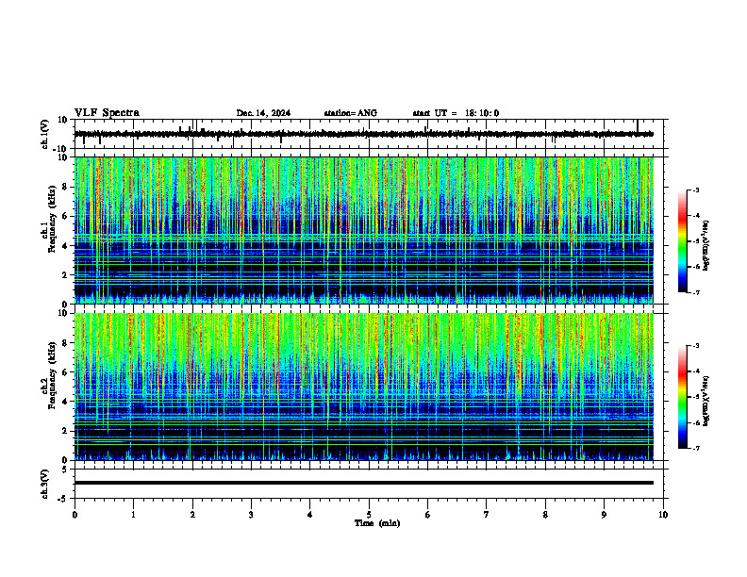Select the "start UT = 18:10:0" text
This screenshot has width=747, height=577.
(x=456, y=113)
